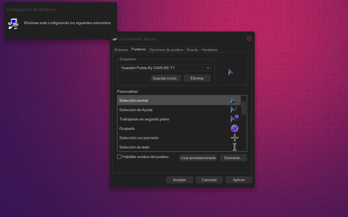Select the Selección de texto row
348x217 pixels.
179,147
